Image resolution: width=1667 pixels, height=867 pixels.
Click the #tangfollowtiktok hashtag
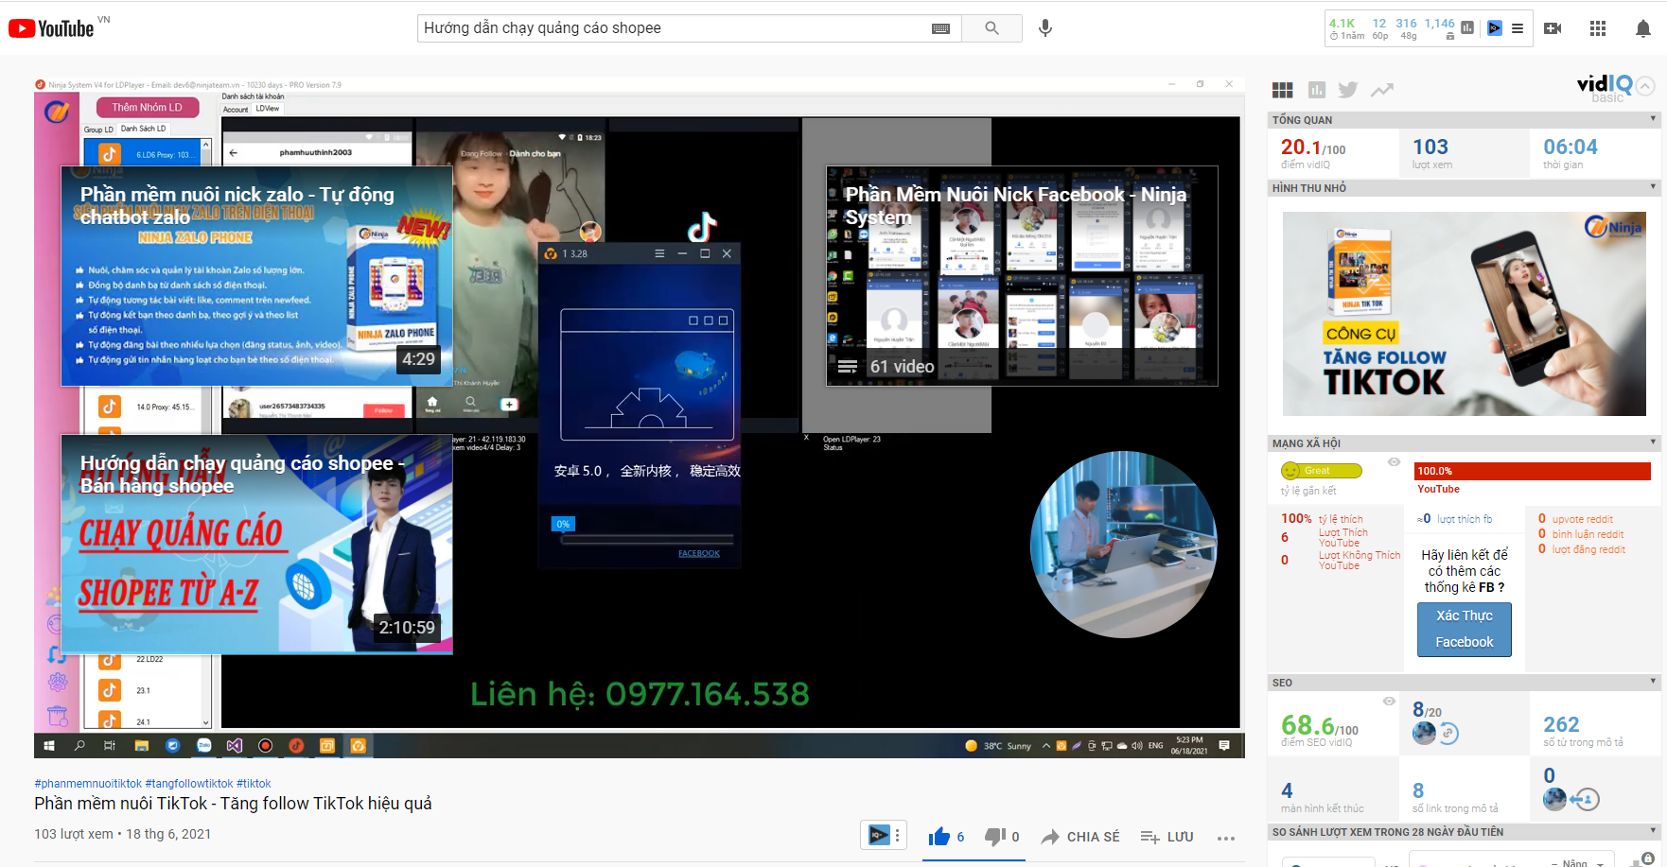pos(189,784)
